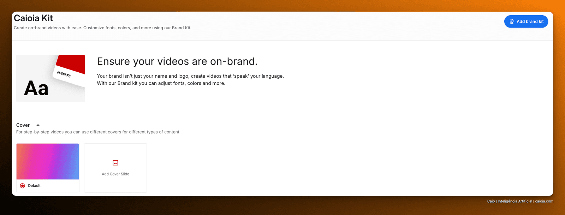Click the Caio name in the footer watermark

(x=491, y=201)
